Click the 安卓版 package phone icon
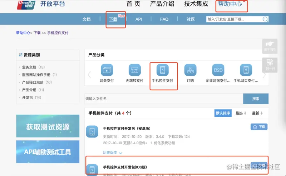The image size is (286, 176). 92,131
